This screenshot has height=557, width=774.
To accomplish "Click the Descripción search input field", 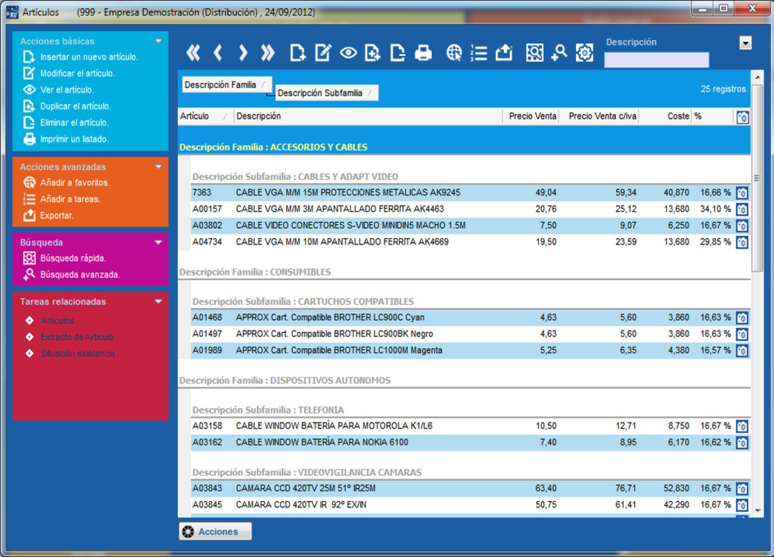I will [656, 60].
